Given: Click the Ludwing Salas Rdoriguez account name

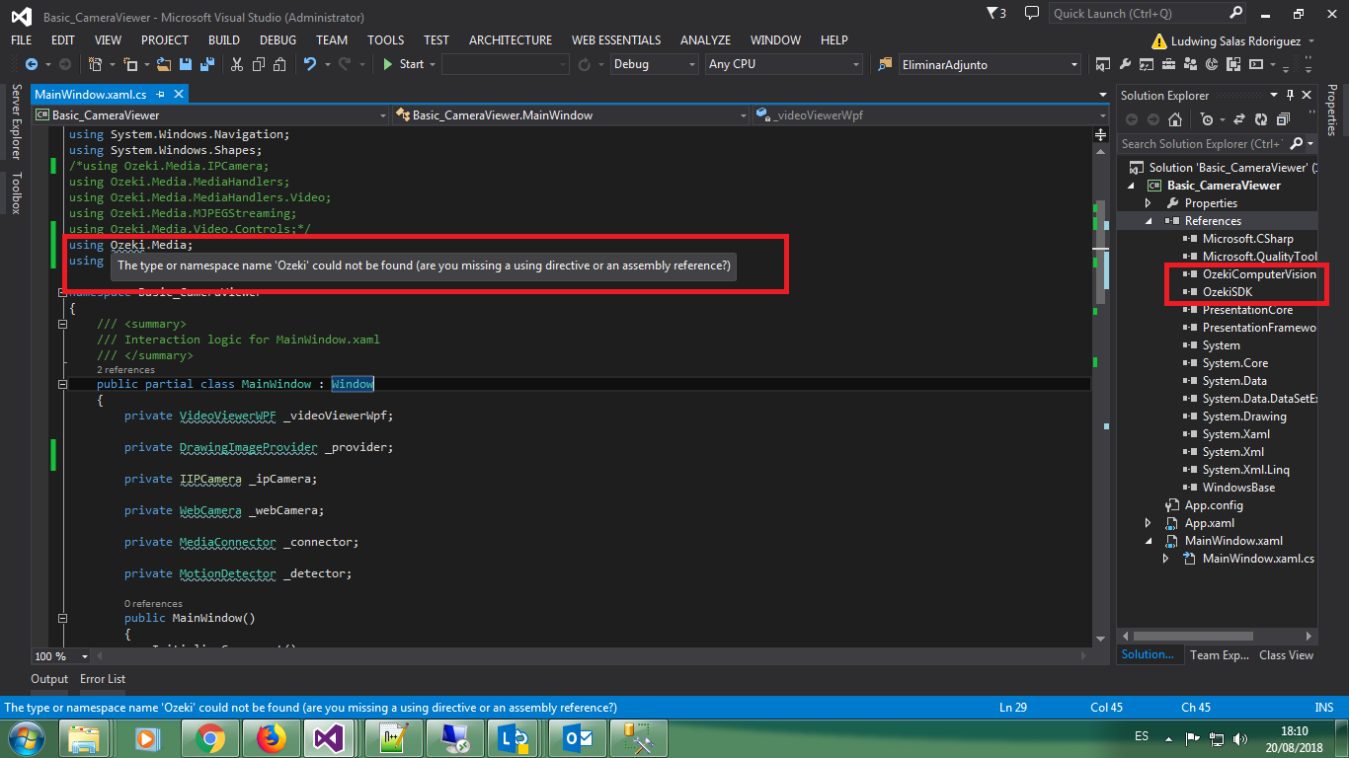Looking at the screenshot, I should point(1234,41).
